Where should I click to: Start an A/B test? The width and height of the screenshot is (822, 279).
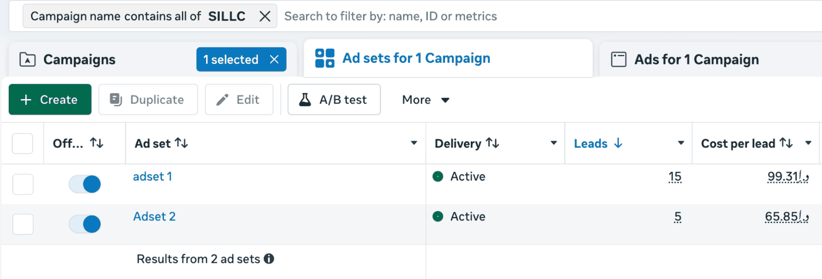334,100
